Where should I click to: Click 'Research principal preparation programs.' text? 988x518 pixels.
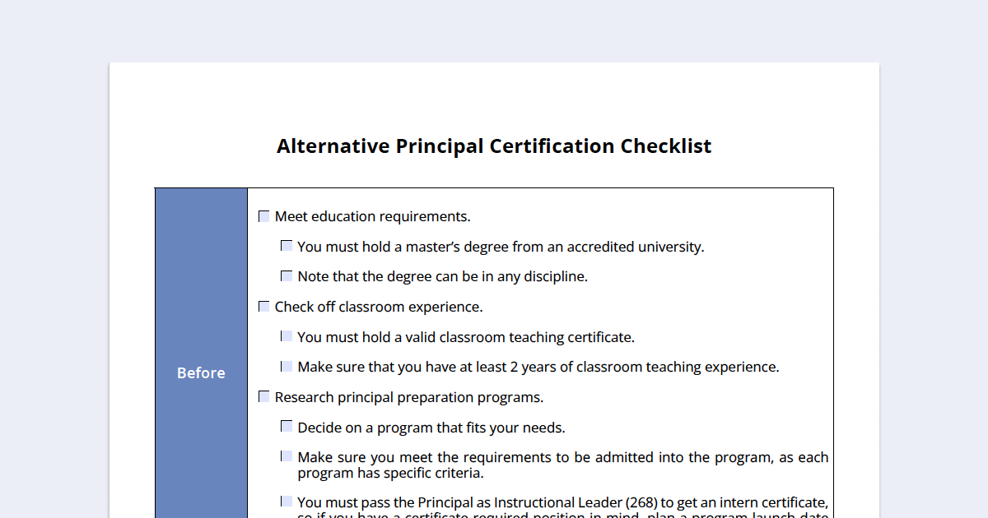tap(409, 397)
